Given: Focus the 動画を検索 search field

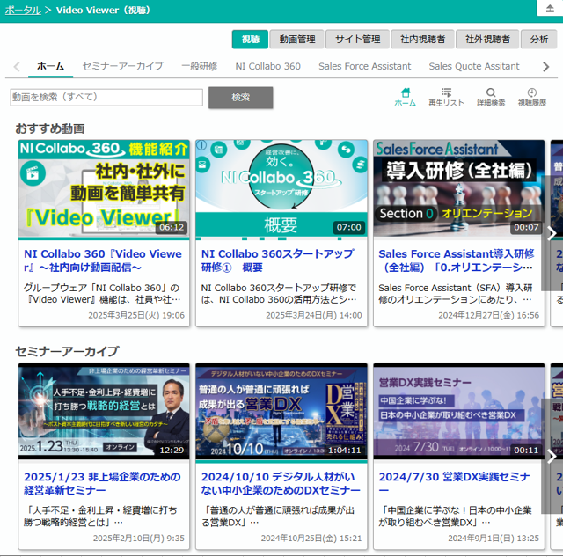Looking at the screenshot, I should point(106,98).
